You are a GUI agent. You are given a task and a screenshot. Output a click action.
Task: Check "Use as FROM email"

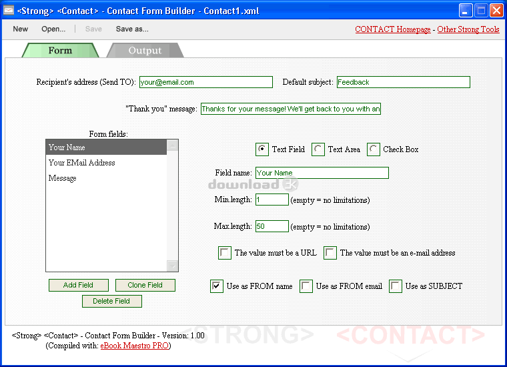pos(306,286)
